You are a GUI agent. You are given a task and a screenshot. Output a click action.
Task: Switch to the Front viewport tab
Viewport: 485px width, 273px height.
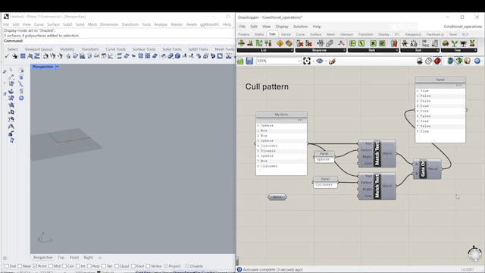[x=74, y=258]
